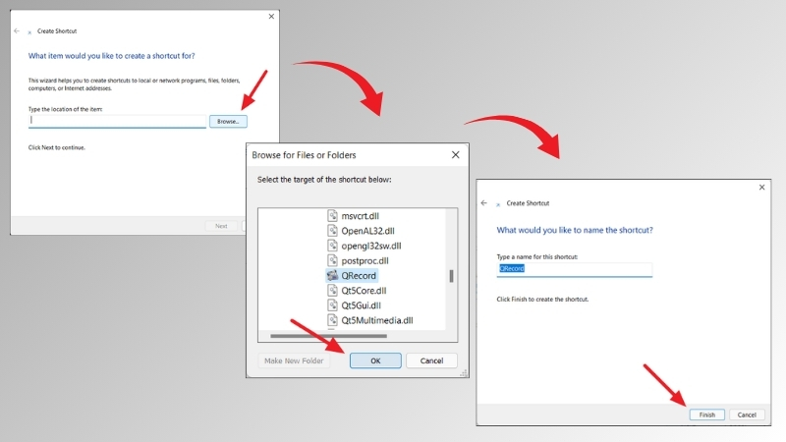Viewport: 786px width, 442px height.
Task: Select postproc.dll in the file list
Action: click(365, 260)
